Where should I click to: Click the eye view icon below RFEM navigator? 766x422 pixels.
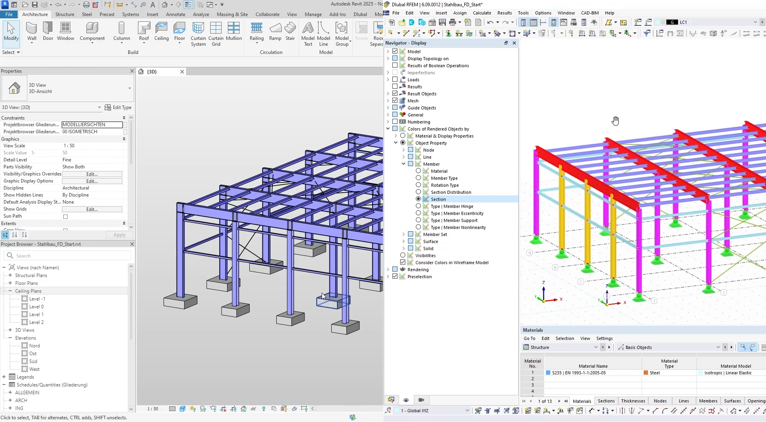click(x=406, y=400)
